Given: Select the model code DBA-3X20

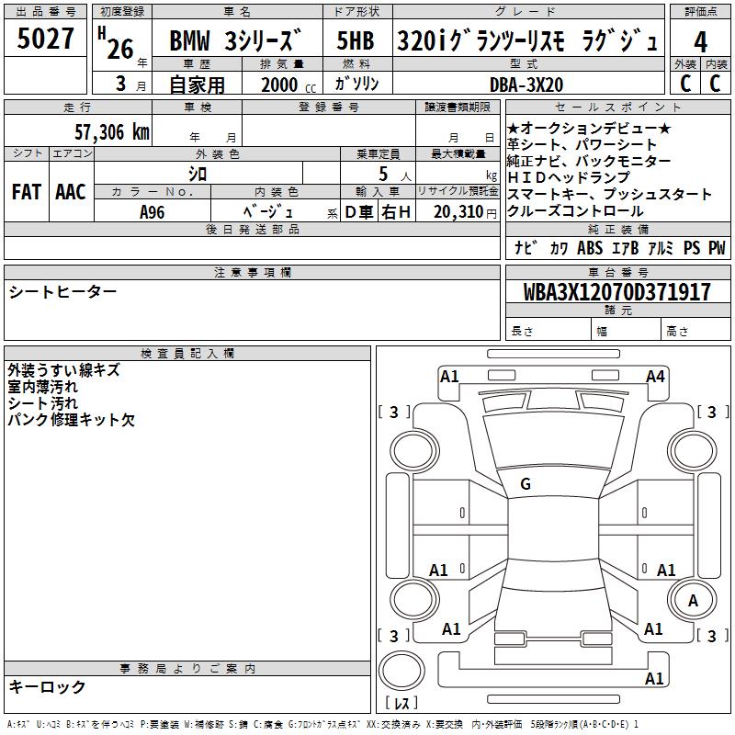Looking at the screenshot, I should pyautogui.click(x=526, y=85).
